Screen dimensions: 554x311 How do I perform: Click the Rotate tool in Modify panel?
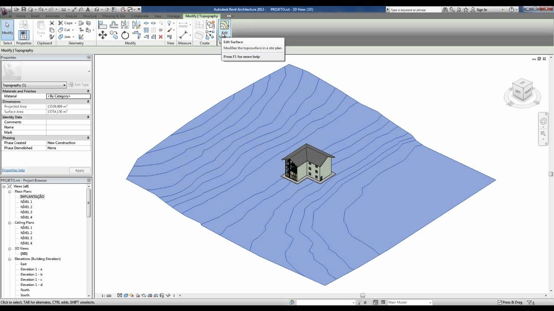[125, 35]
